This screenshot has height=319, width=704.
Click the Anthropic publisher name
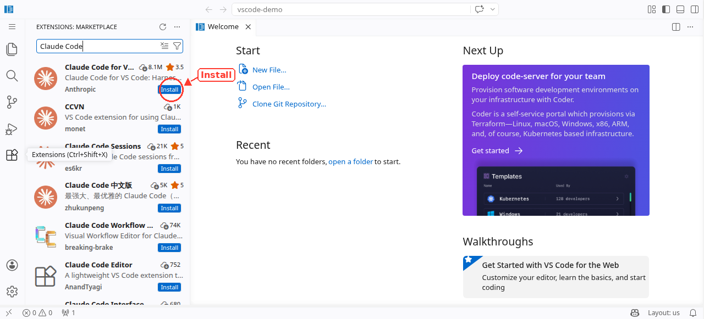click(80, 89)
